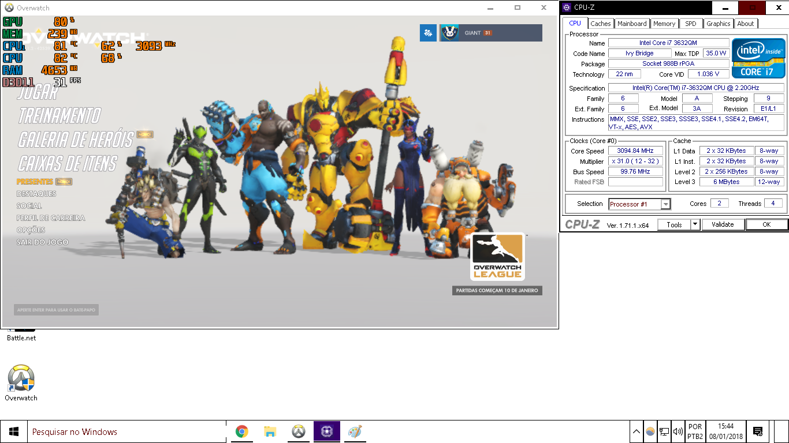Viewport: 789px width, 443px height.
Task: Select the CPU tab in CPU-Z
Action: [575, 23]
